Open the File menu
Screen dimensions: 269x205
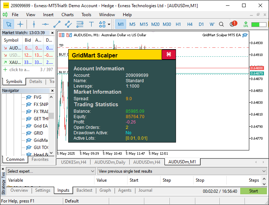15,15
